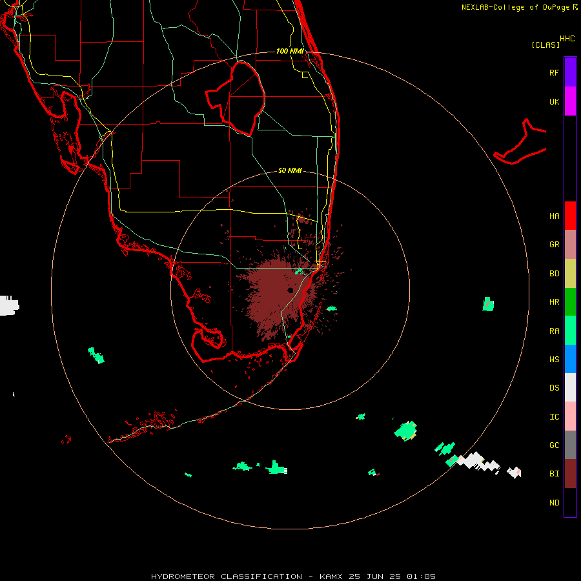
Task: Select the light pink IC legend swatch
Action: (x=570, y=416)
